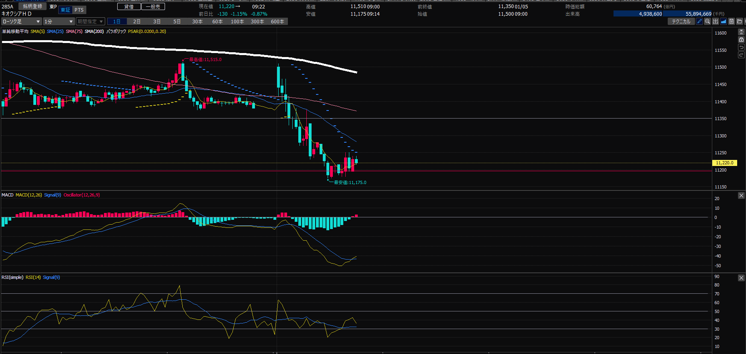The image size is (746, 354).
Task: Expand the 期間指定 period dropdown
Action: tap(90, 22)
